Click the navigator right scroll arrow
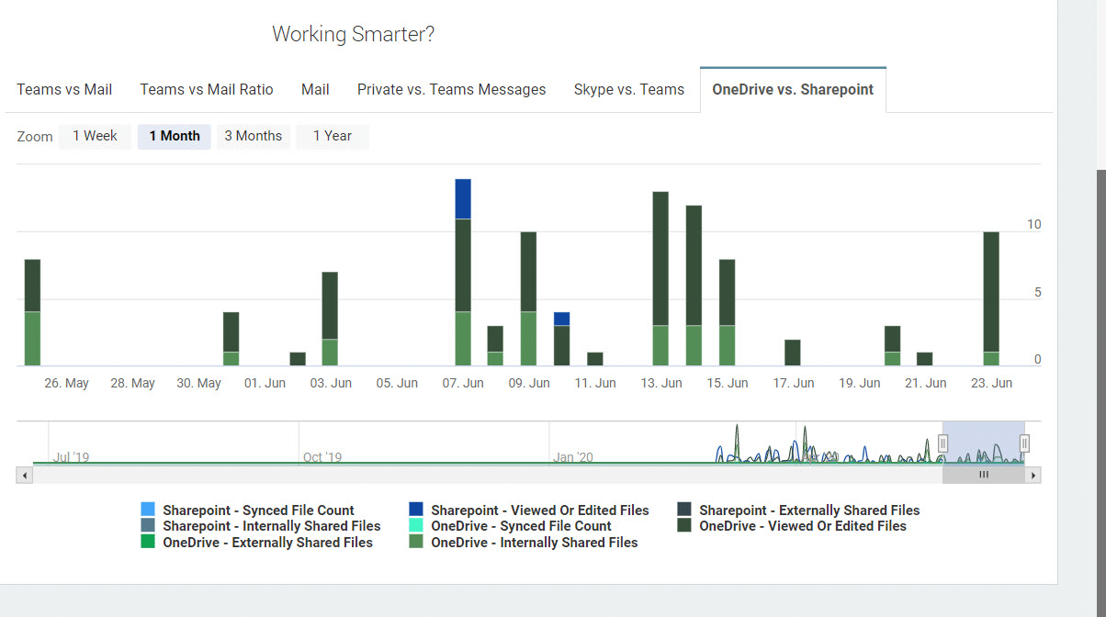This screenshot has width=1106, height=617. point(1033,476)
